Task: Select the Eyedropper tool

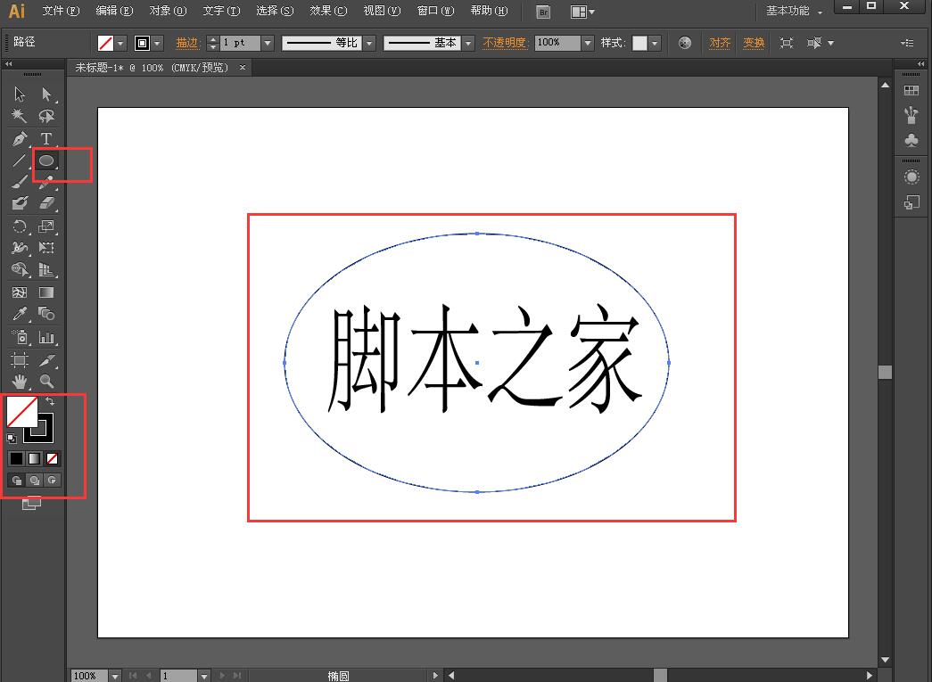Action: [20, 314]
